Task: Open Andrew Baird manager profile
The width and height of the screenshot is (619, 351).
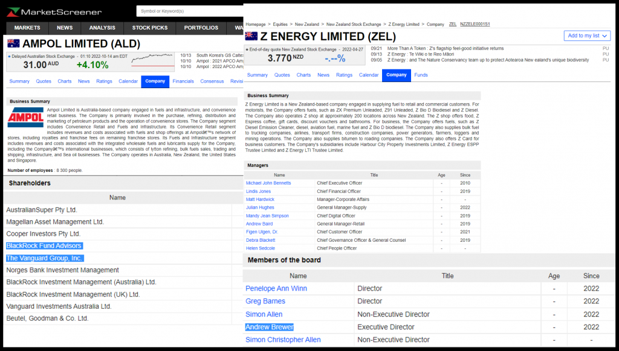Action: [259, 224]
